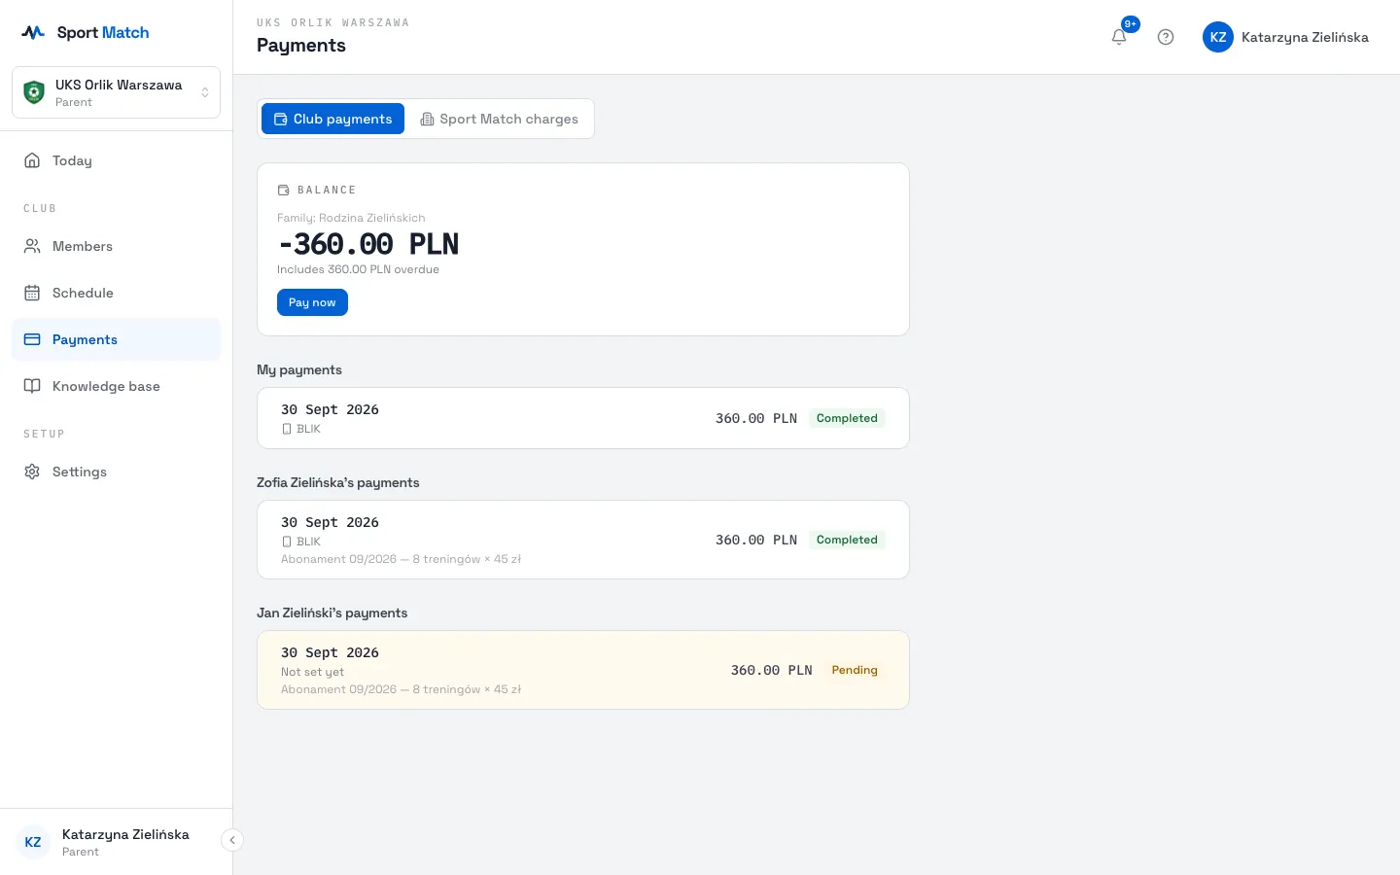Click the Pending status badge
This screenshot has width=1400, height=875.
coord(855,670)
